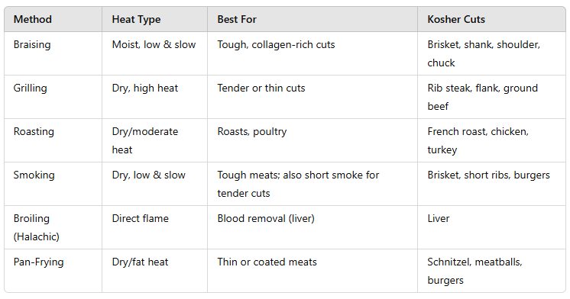Select the Braising method cell
Viewport: 570px width, 299px height.
(53, 53)
